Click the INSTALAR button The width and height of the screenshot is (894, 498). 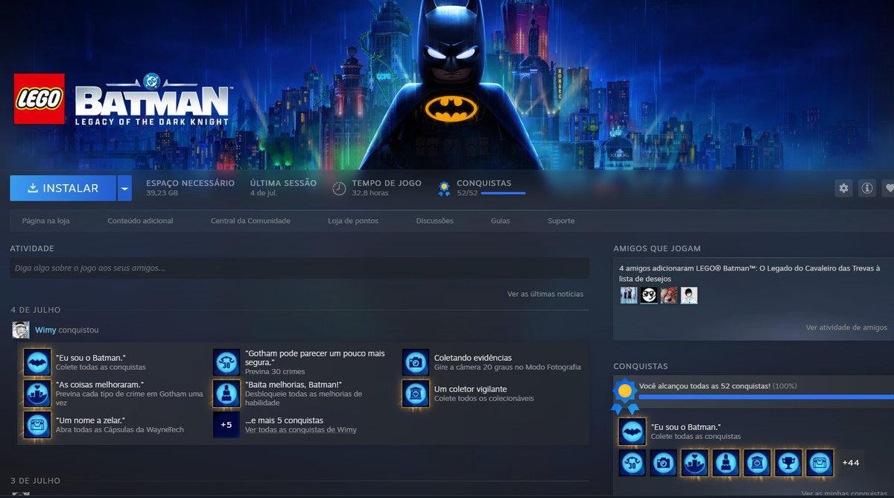(63, 188)
